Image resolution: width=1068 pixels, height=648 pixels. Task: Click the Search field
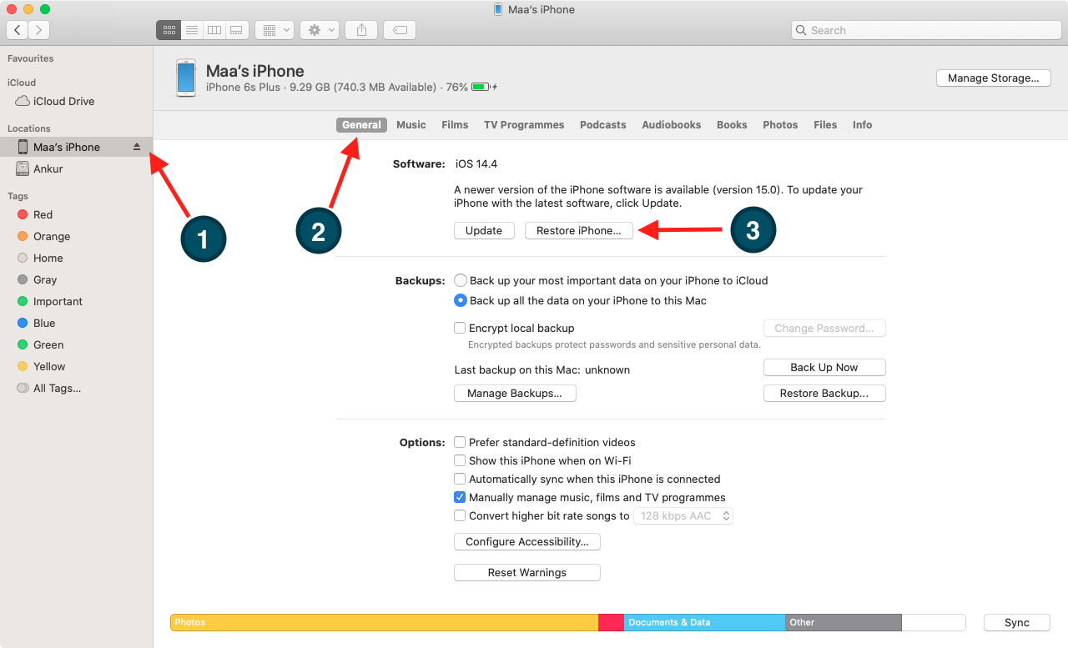(925, 30)
